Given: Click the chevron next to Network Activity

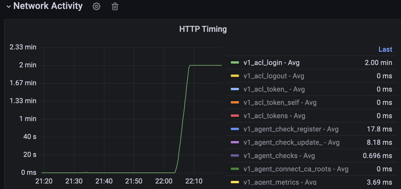Looking at the screenshot, I should pyautogui.click(x=8, y=6).
